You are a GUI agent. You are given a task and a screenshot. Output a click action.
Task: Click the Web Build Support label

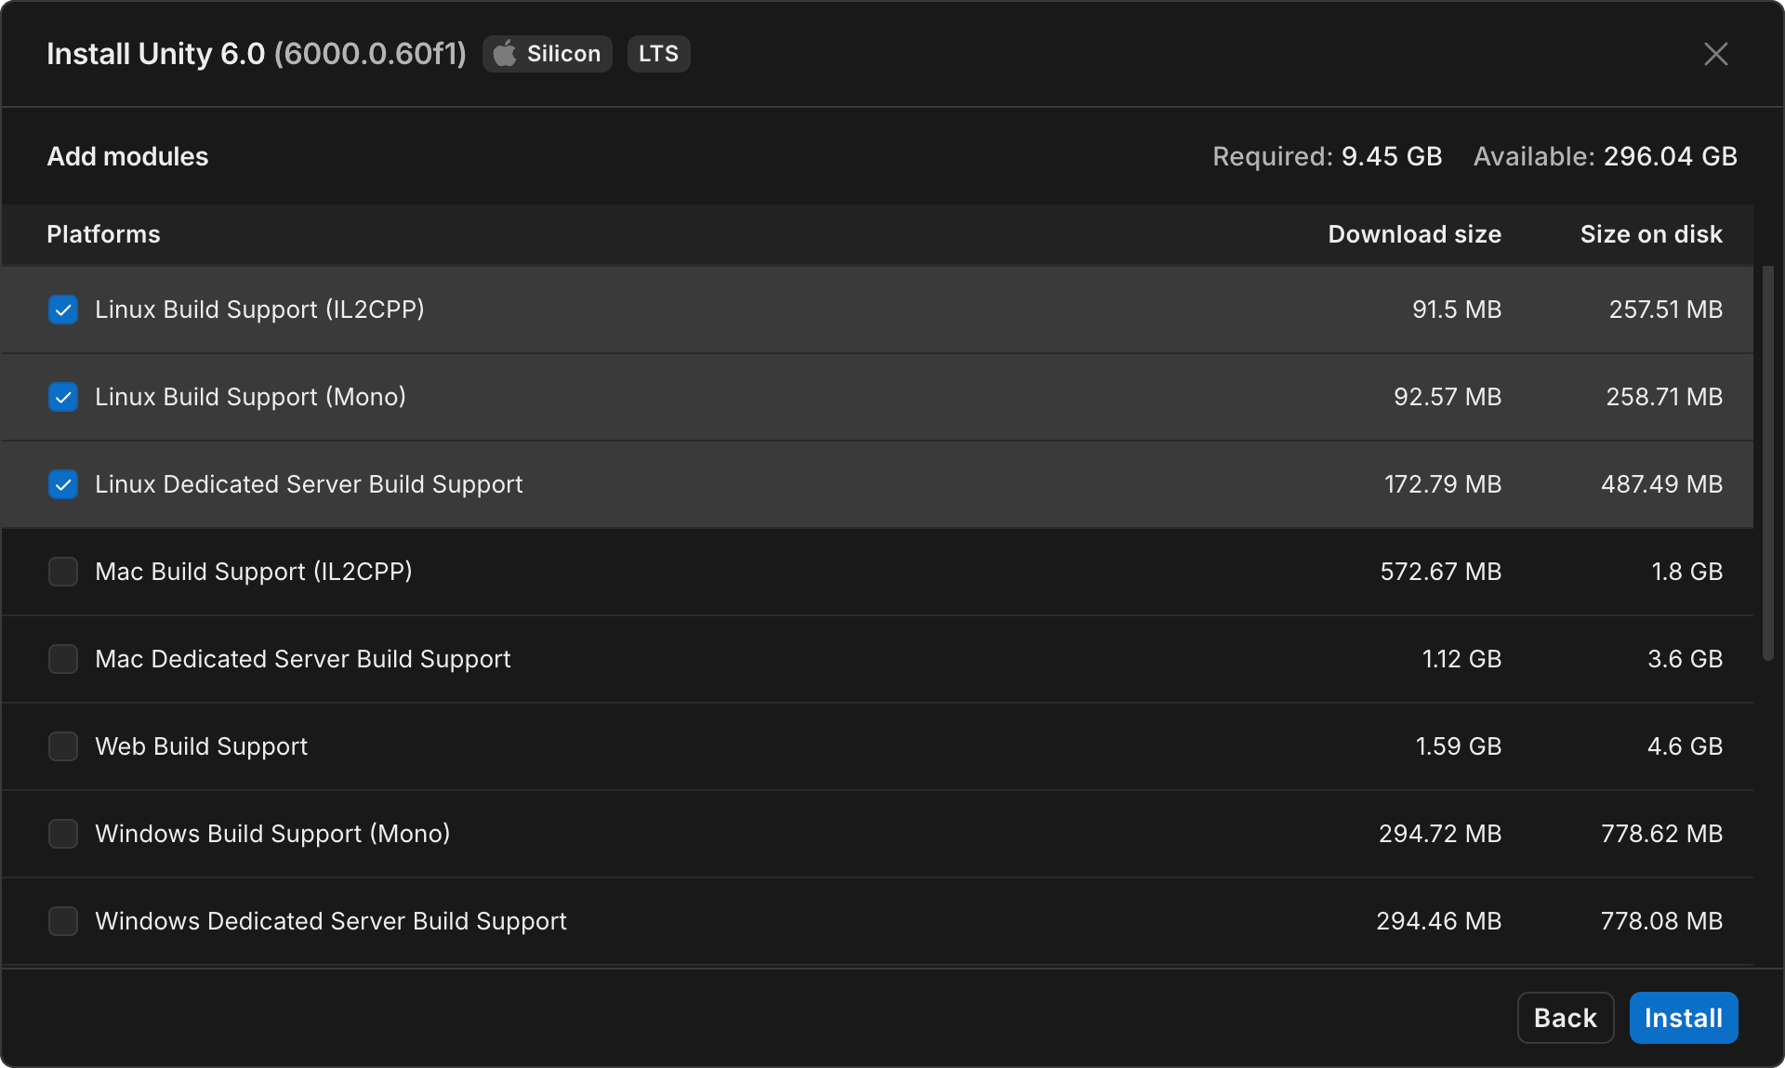tap(201, 746)
